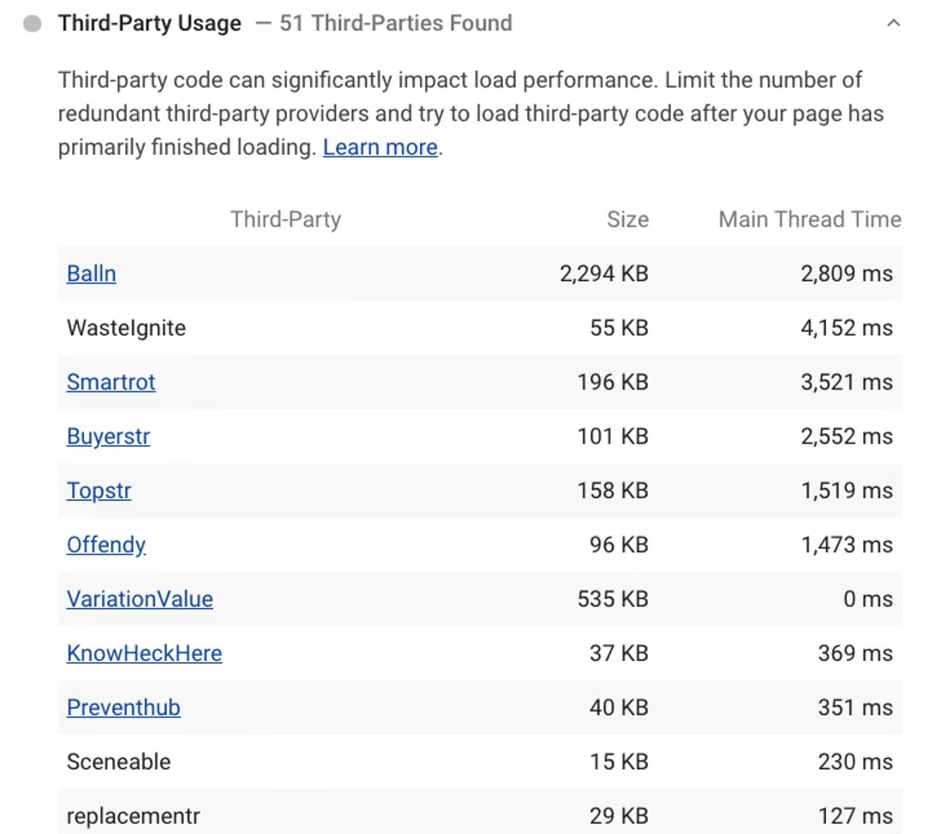The height and width of the screenshot is (834, 941).
Task: Select the Main Thread Time column header
Action: tap(809, 220)
